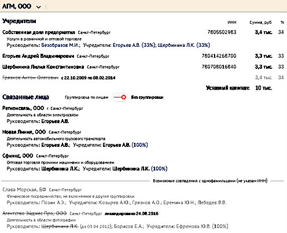Click Позин А.Э. director name
The image size is (287, 233).
54,203
